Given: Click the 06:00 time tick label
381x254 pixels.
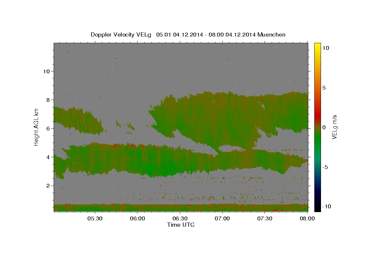Looking at the screenshot, I should pyautogui.click(x=137, y=218).
